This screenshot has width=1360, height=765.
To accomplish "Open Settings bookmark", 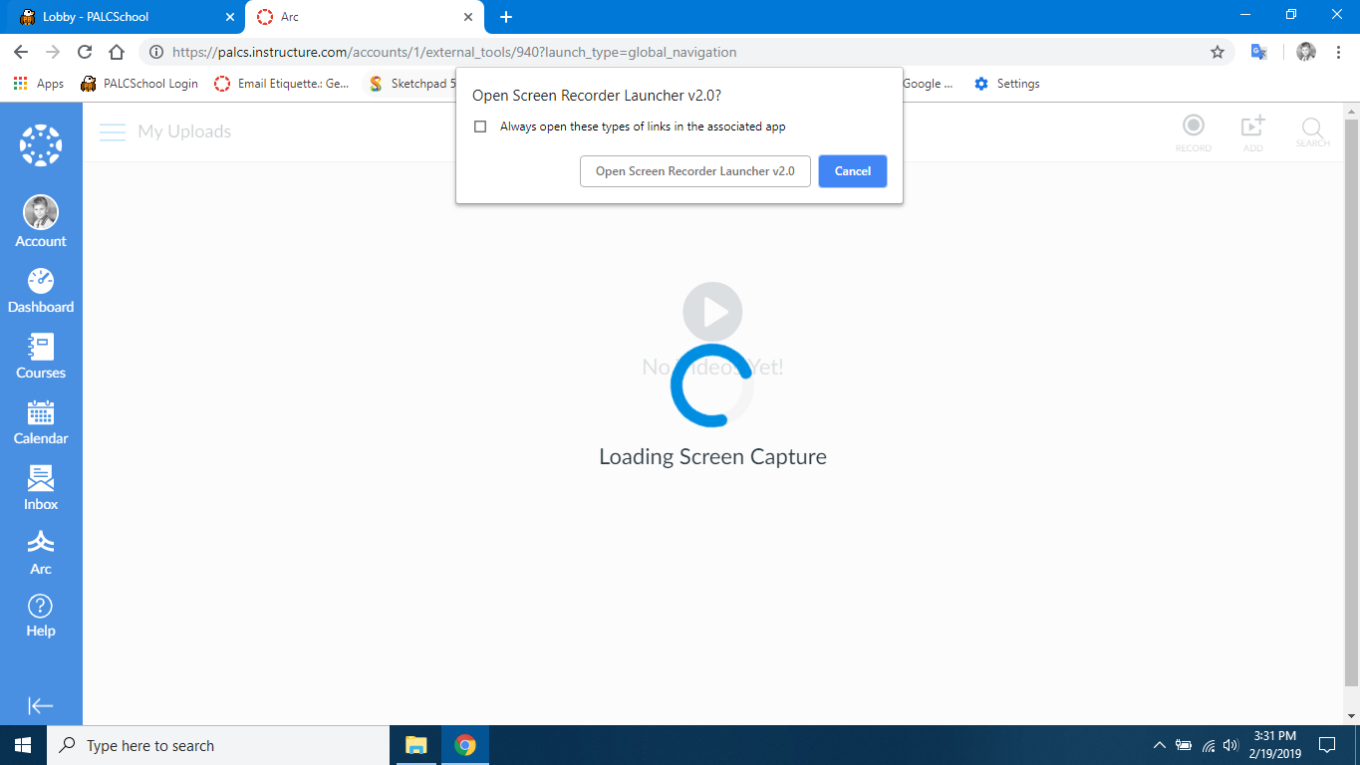I will [1007, 84].
